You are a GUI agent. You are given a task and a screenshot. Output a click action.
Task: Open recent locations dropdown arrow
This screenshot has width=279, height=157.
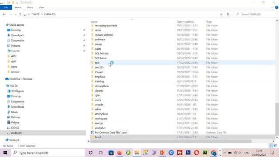16,14
